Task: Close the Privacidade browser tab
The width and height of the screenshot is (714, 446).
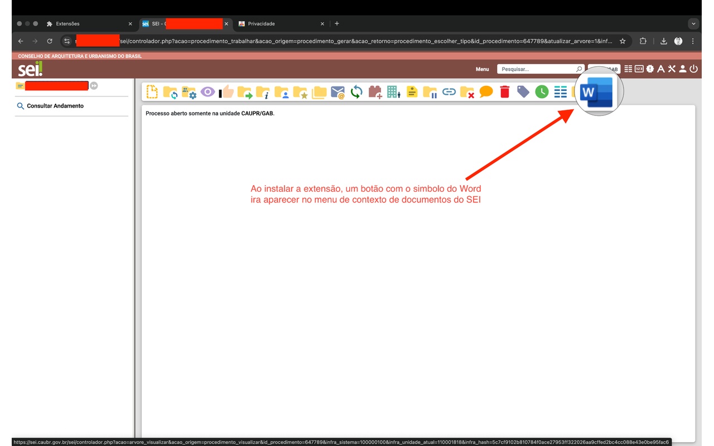Action: pos(322,24)
